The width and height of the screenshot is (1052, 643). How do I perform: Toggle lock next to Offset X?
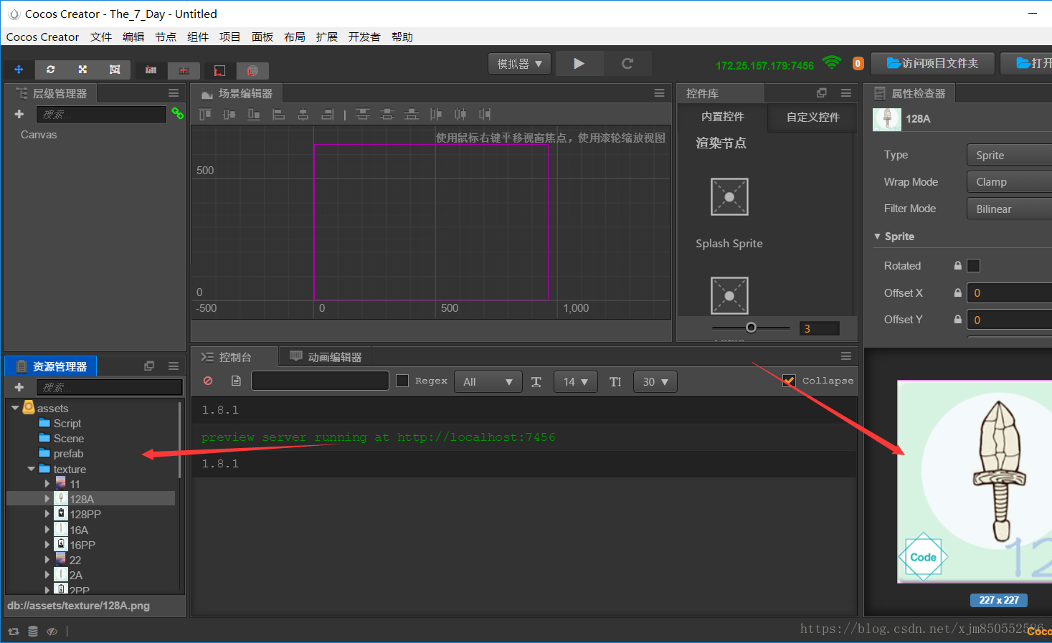coord(957,292)
